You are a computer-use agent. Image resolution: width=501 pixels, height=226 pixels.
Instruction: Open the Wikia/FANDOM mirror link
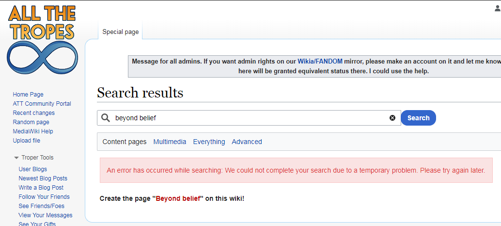320,61
